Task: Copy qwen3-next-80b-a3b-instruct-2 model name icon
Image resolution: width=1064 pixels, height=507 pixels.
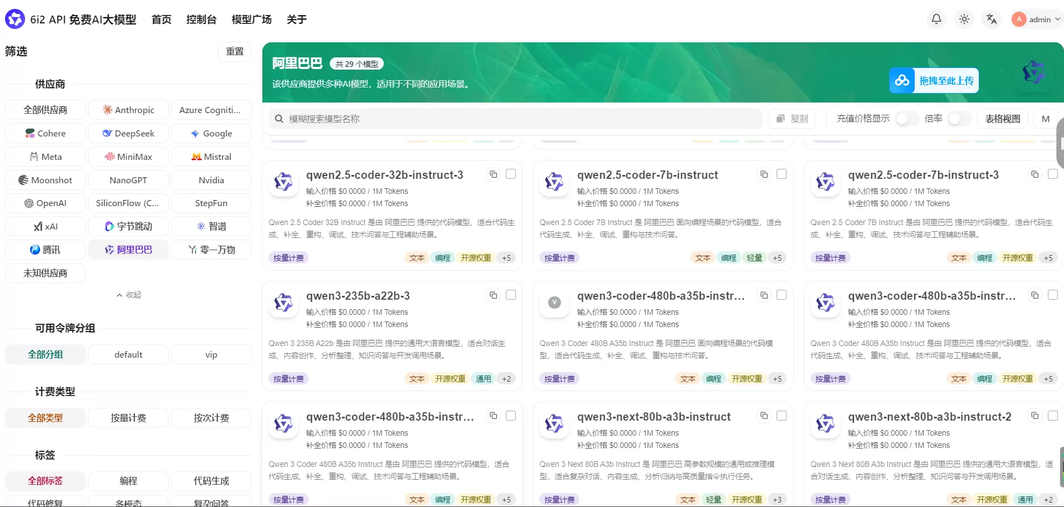Action: tap(1034, 416)
